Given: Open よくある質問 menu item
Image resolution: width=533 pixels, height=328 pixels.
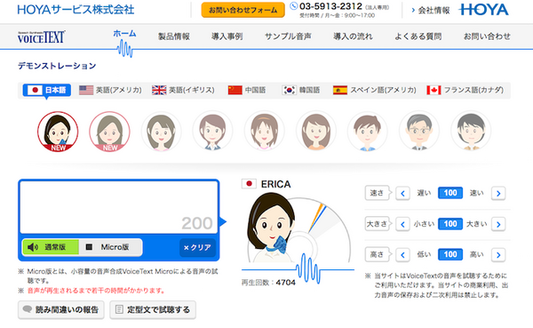Looking at the screenshot, I should (418, 36).
